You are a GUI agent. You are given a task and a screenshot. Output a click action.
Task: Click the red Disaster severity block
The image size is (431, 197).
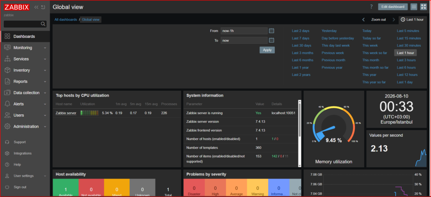(194, 188)
